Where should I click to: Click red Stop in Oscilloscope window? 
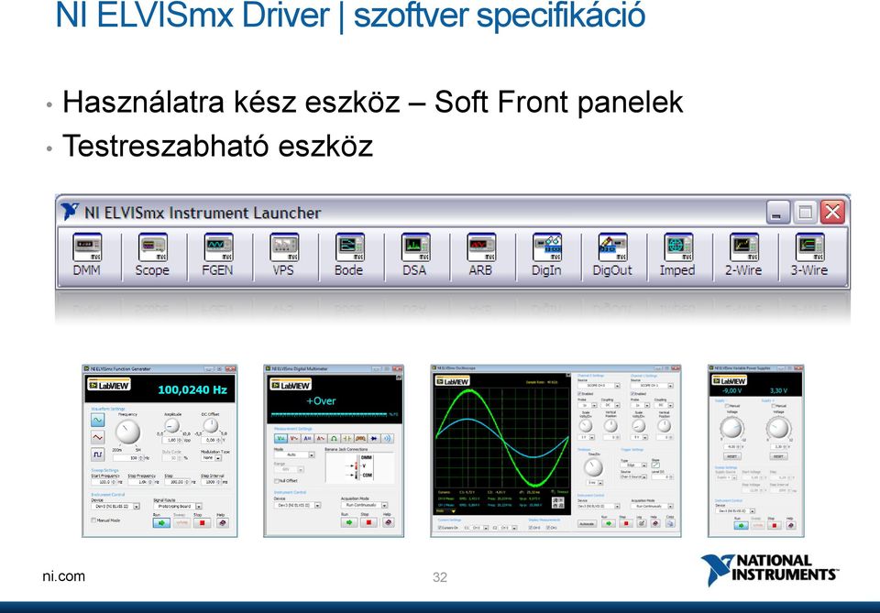(x=626, y=523)
